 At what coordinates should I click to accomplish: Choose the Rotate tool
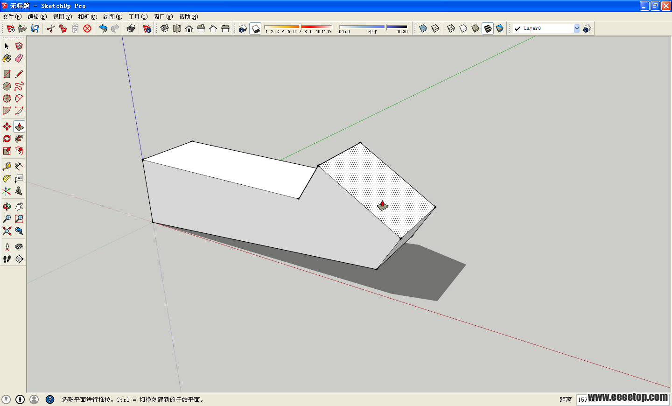pyautogui.click(x=7, y=139)
